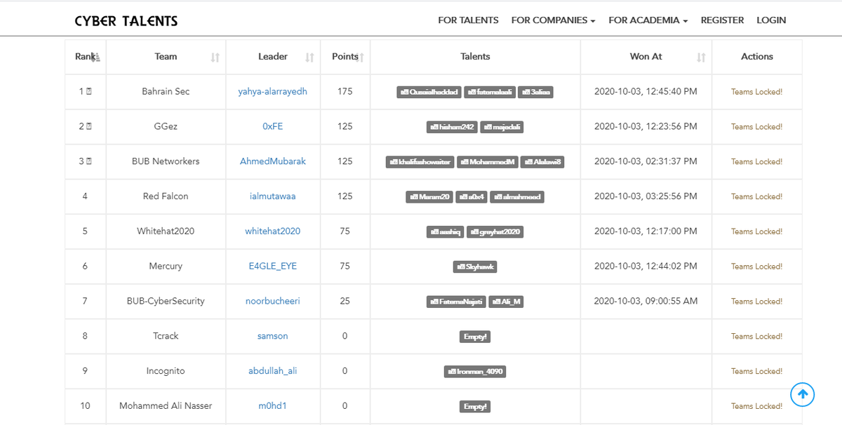
Task: Click the rank 3 trophy icon
Action: pyautogui.click(x=89, y=161)
